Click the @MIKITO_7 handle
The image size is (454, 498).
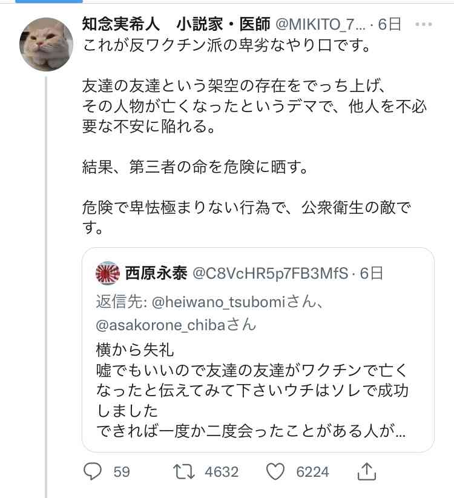pos(321,24)
